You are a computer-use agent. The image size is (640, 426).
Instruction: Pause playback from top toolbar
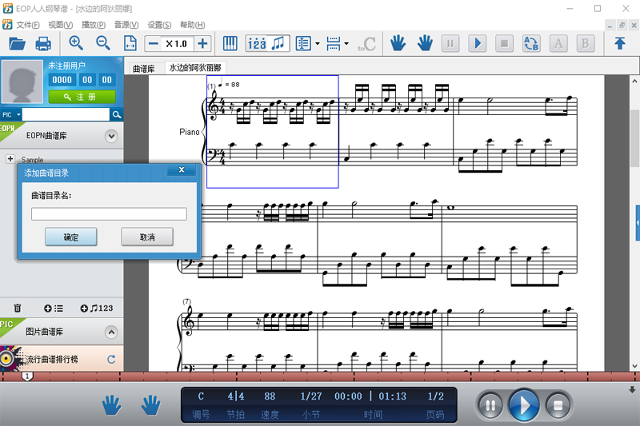tap(450, 43)
